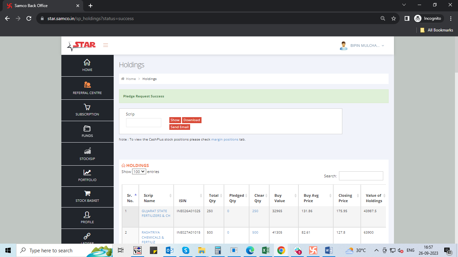Open Referral Centre from sidebar
Image resolution: width=458 pixels, height=257 pixels.
tap(87, 85)
